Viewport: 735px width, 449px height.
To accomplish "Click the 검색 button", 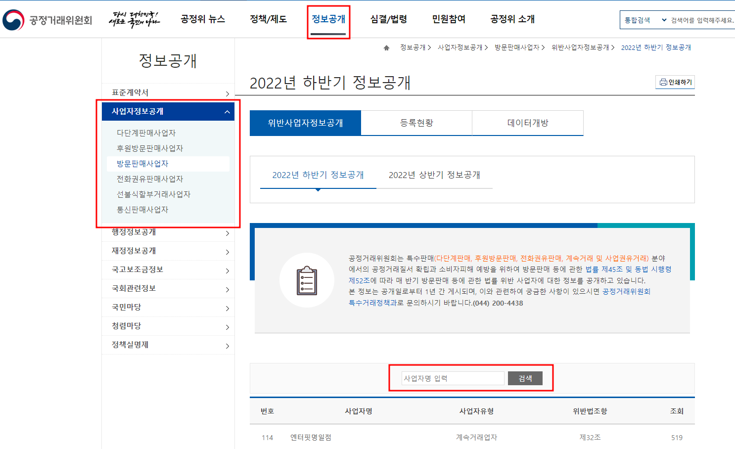I will 525,378.
